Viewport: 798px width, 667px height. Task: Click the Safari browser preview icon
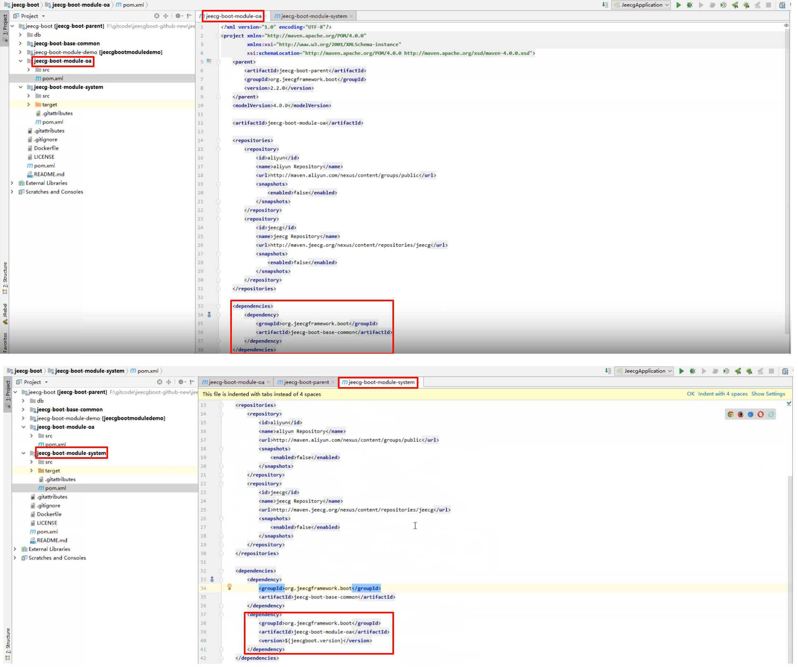point(751,414)
